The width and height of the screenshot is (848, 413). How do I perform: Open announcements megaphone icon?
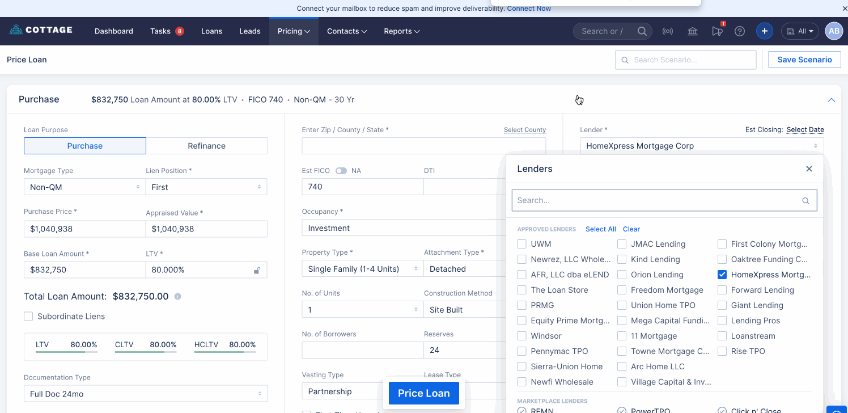coord(717,31)
